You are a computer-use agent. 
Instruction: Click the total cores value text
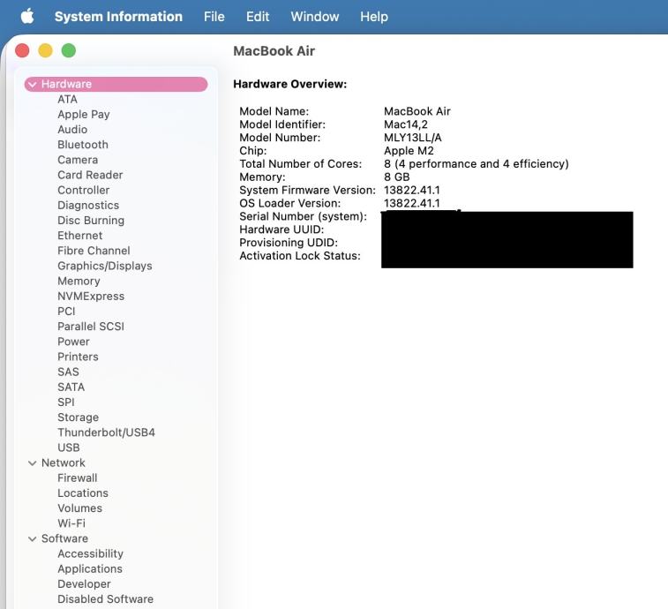477,163
